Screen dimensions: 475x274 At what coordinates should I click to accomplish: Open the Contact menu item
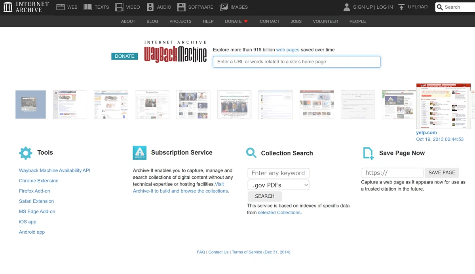coord(270,21)
